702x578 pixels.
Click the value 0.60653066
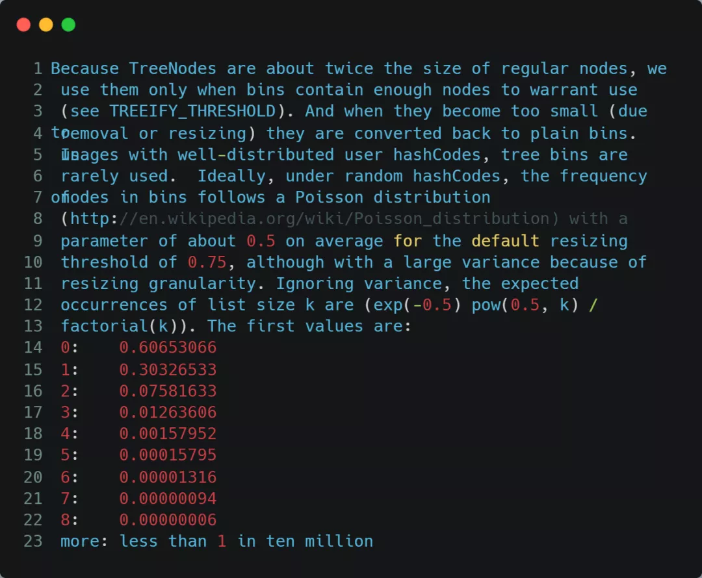pyautogui.click(x=168, y=347)
